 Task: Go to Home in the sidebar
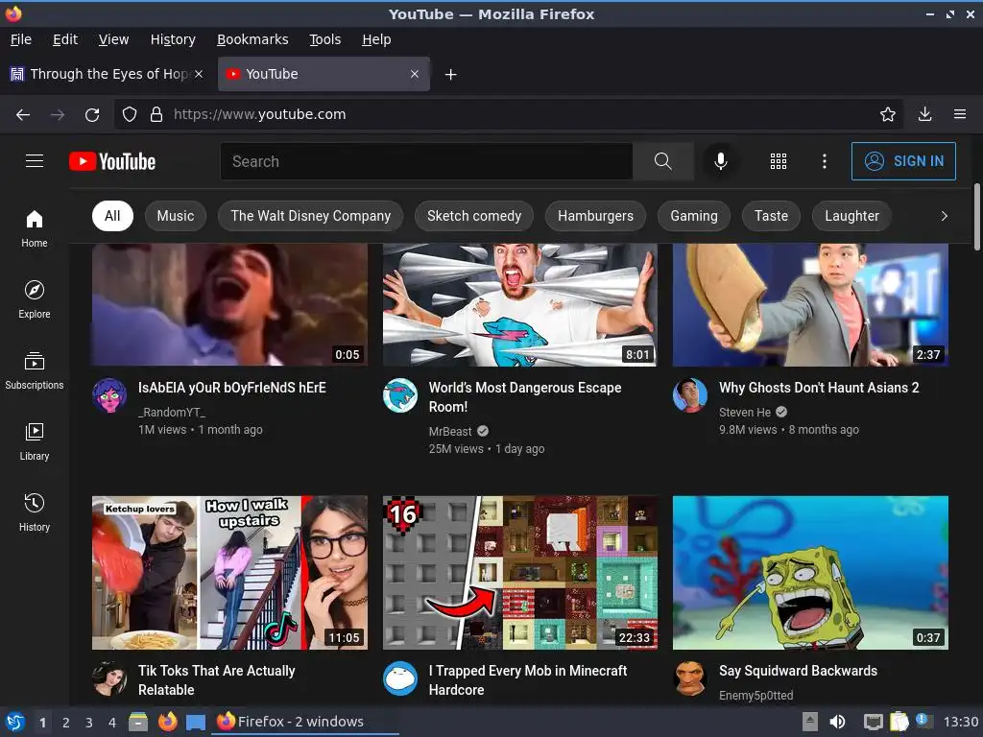point(35,229)
